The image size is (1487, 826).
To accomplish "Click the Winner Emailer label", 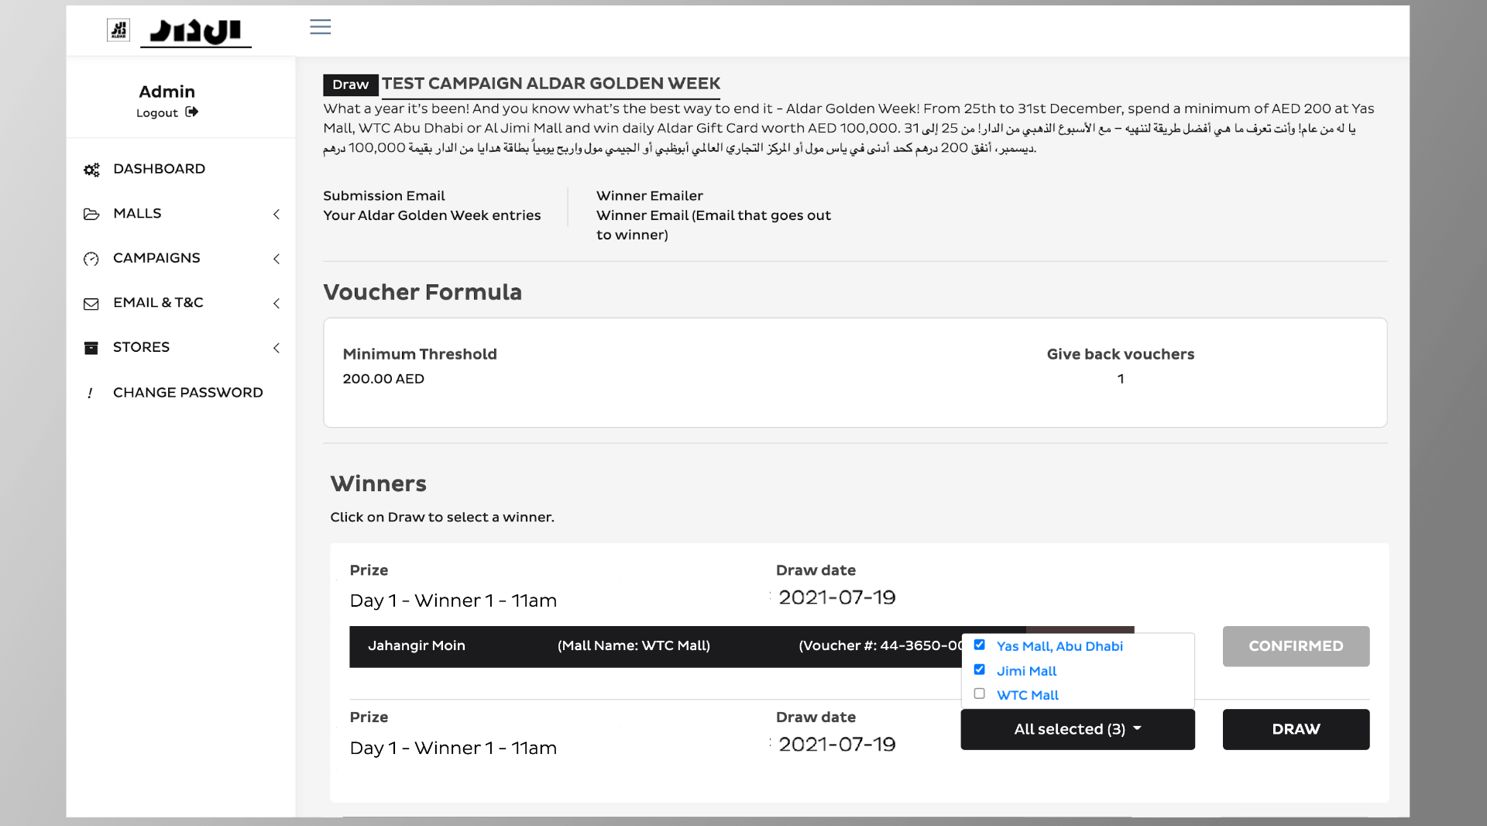I will 650,196.
